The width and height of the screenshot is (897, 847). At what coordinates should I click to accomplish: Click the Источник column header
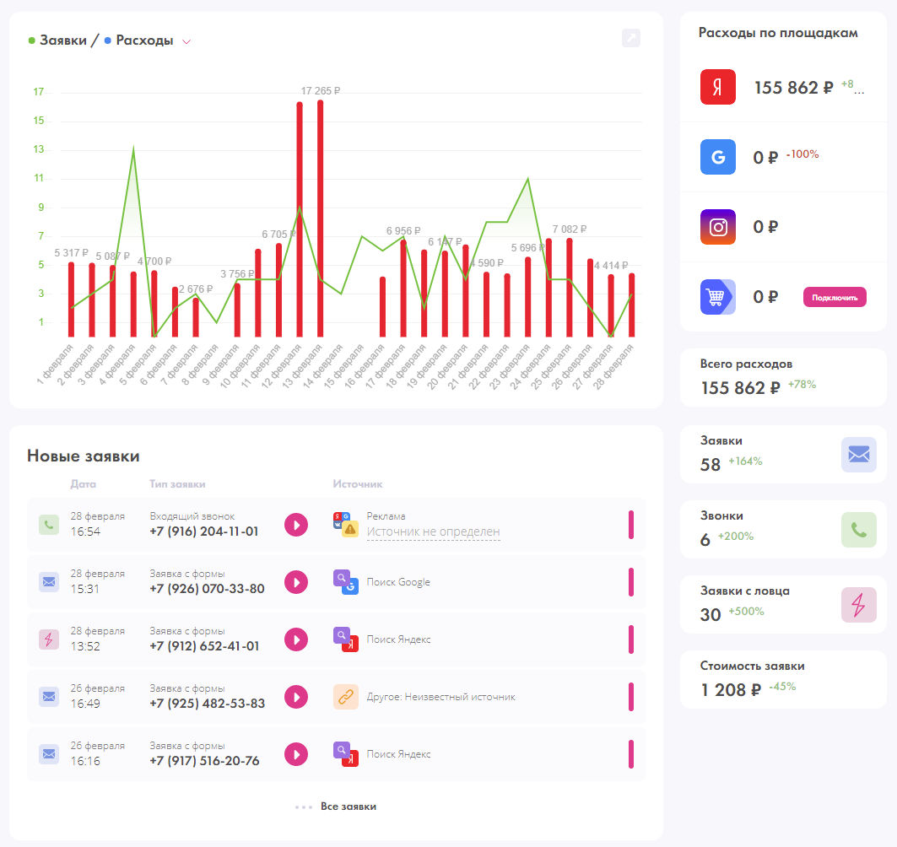[358, 484]
